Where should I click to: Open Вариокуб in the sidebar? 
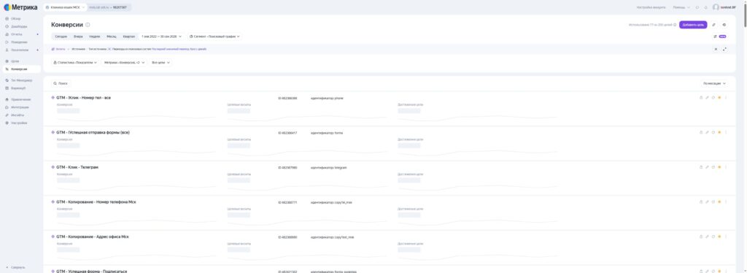pos(18,88)
